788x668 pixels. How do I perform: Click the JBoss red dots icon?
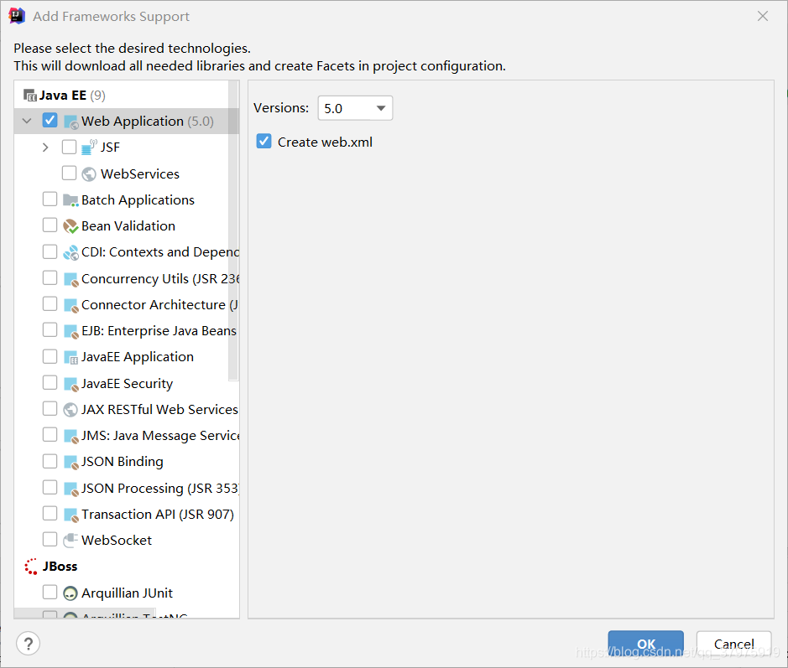click(x=31, y=567)
